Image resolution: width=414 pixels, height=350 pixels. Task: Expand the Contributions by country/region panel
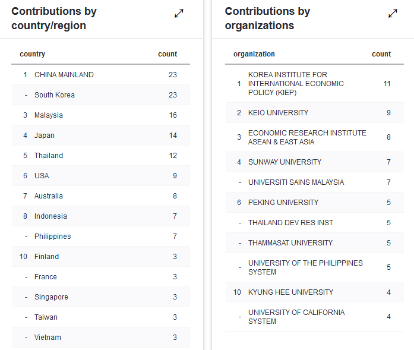(x=179, y=14)
